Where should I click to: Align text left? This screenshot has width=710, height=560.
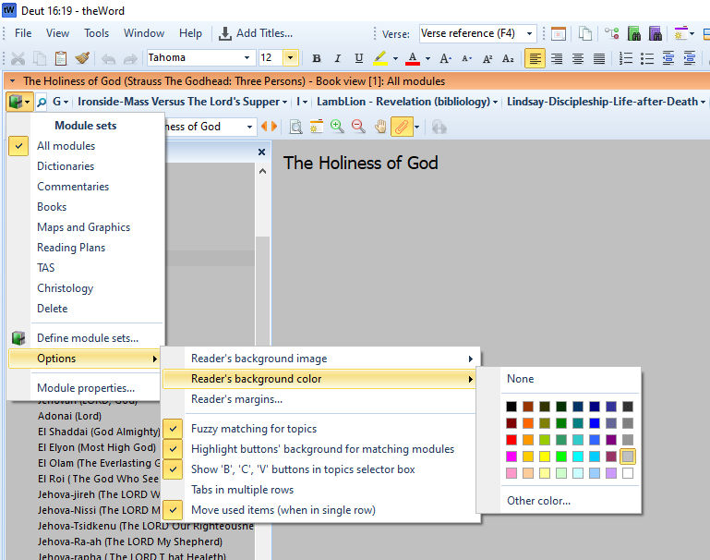coord(535,58)
